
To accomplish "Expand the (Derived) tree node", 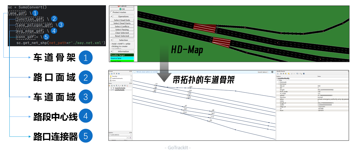I will click(x=279, y=82).
